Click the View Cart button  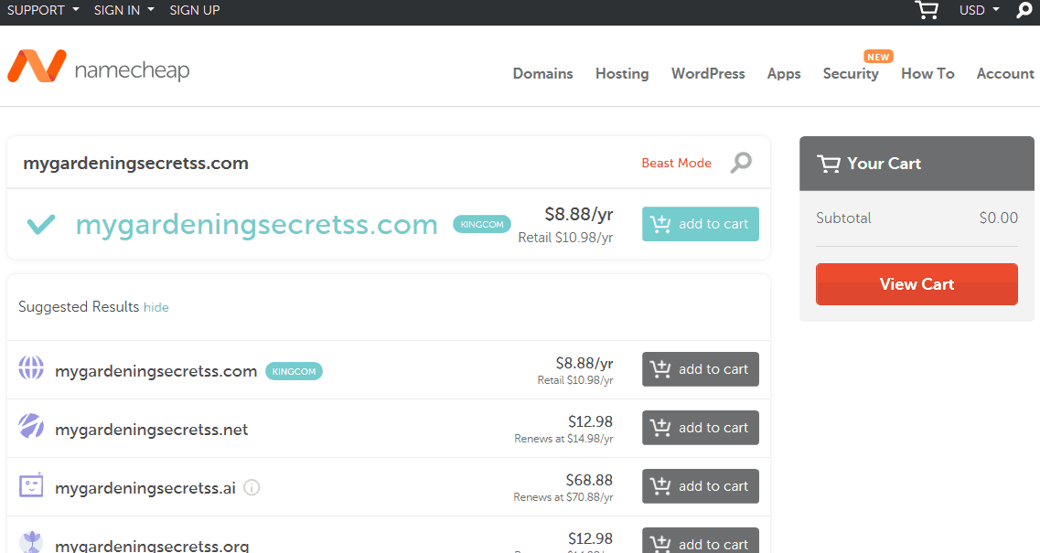tap(917, 284)
